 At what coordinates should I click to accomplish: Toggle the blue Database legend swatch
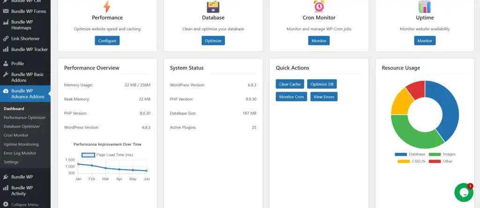click(x=401, y=154)
